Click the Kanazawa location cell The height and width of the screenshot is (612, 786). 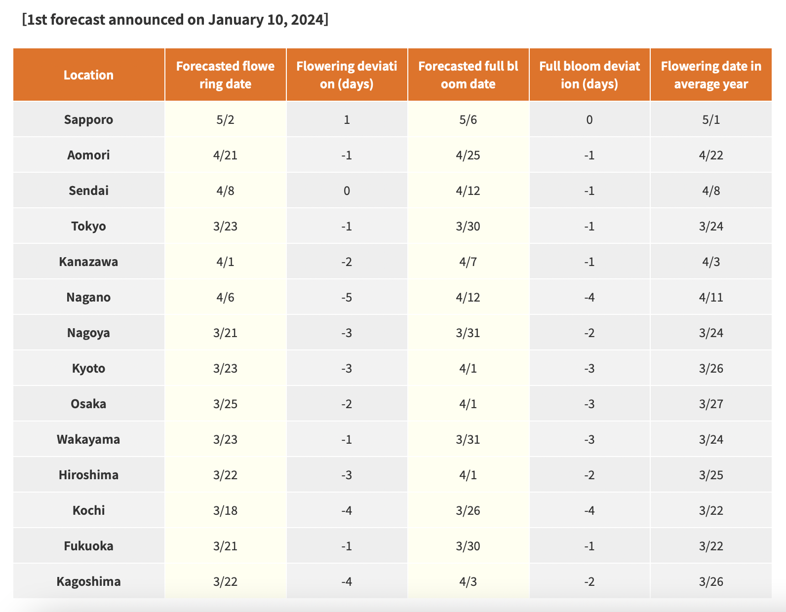coord(88,262)
